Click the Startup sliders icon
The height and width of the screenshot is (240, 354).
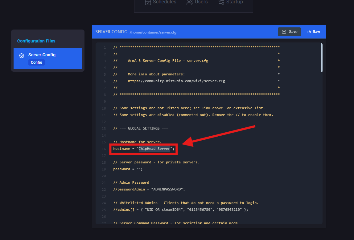pos(221,2)
